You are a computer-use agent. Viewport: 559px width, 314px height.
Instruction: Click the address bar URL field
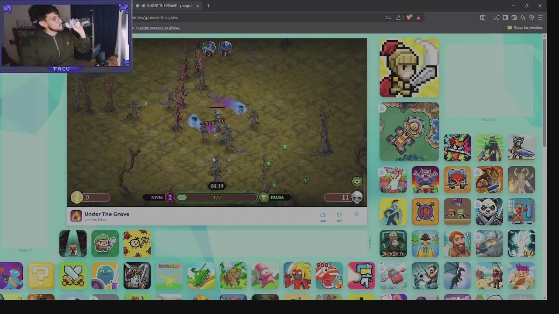[x=258, y=17]
